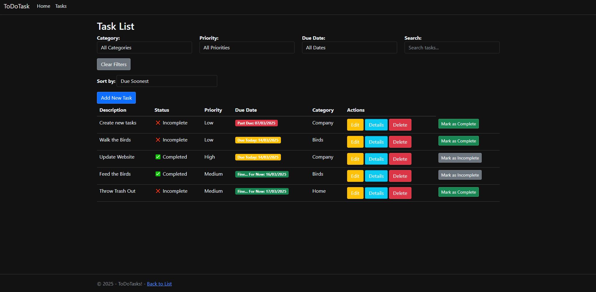Viewport: 596px width, 292px height.
Task: Click the red X icon for Walk the Birds
Action: click(158, 140)
